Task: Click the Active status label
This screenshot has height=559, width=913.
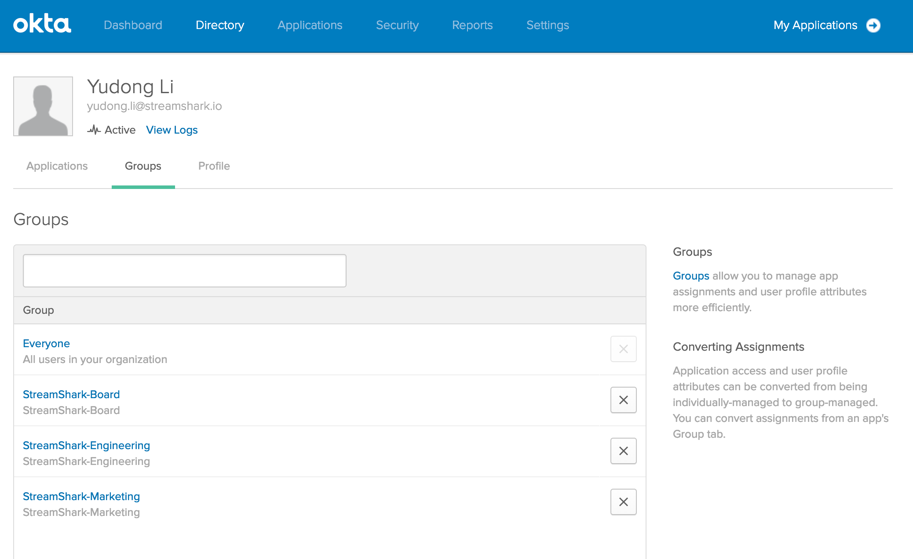Action: coord(120,130)
